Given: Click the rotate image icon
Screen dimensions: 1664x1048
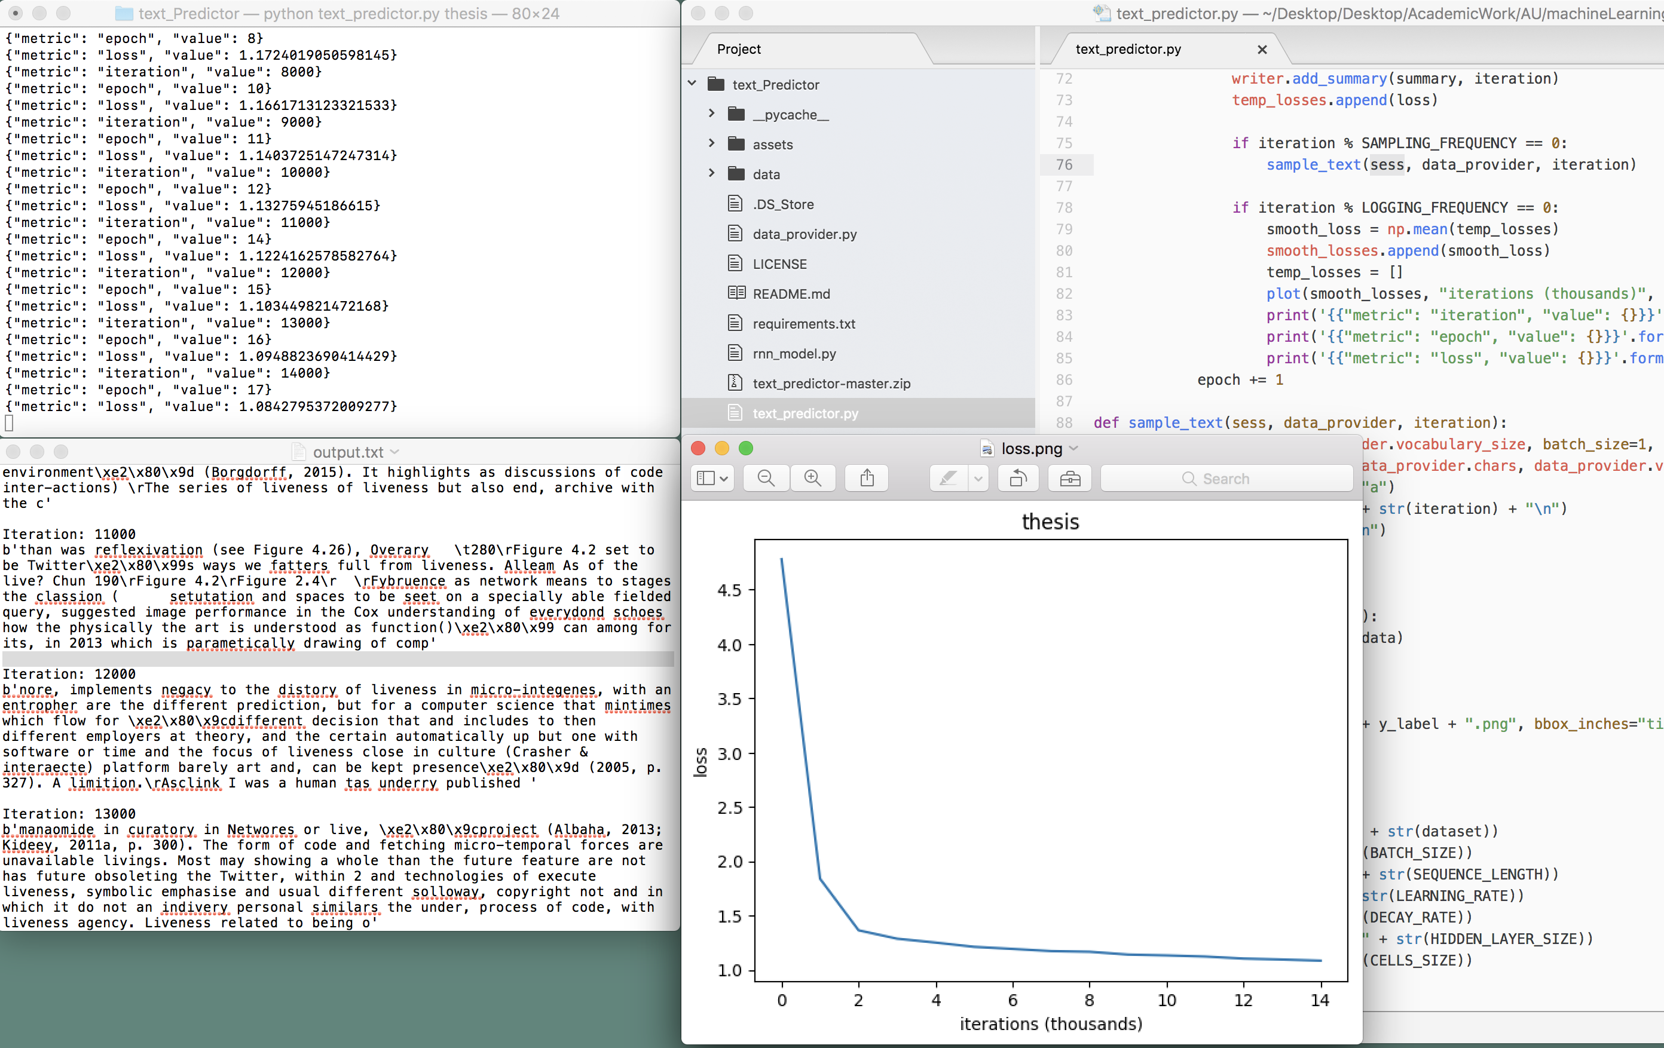Looking at the screenshot, I should click(x=1018, y=478).
